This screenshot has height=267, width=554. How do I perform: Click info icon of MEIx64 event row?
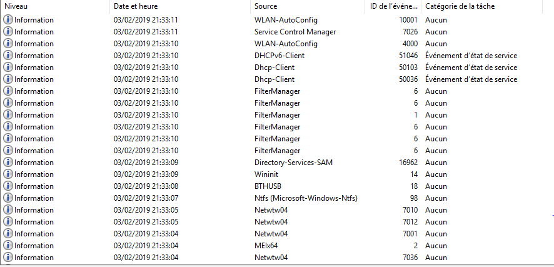[8, 246]
